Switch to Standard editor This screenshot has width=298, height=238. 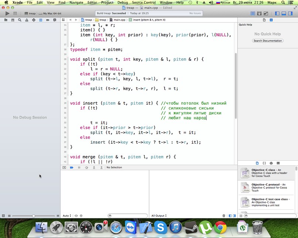[x=253, y=14]
